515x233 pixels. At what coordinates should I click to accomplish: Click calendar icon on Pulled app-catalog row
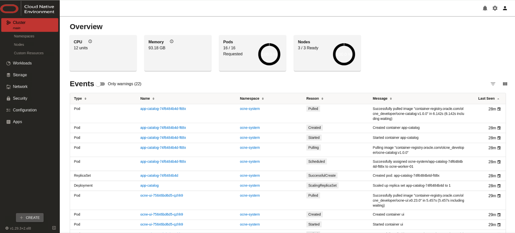499,109
